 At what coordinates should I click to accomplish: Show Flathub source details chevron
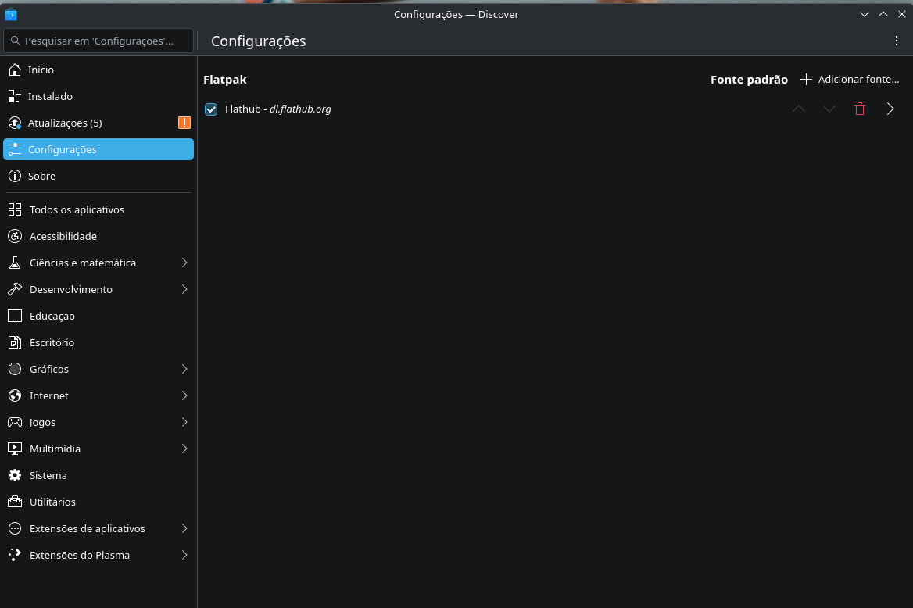890,109
